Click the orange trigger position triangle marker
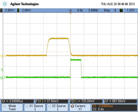 71,13
